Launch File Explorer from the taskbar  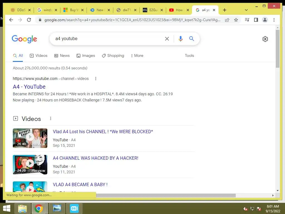pos(23,208)
